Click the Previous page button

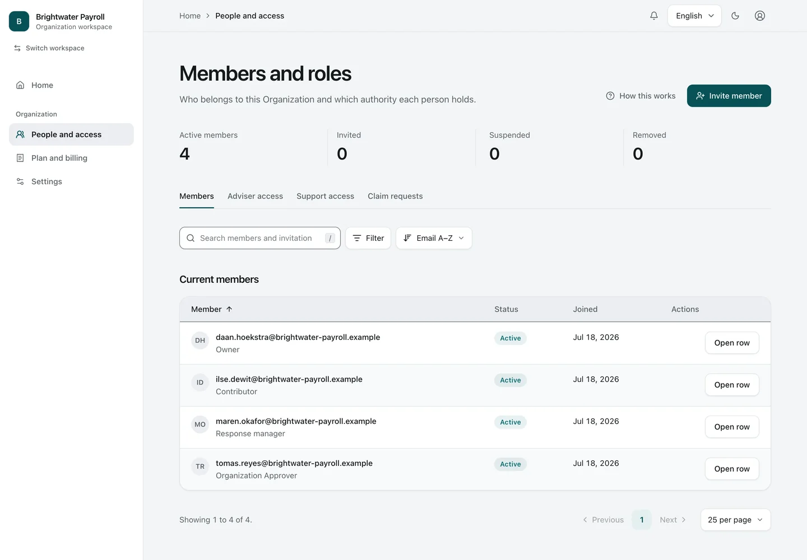tap(603, 520)
